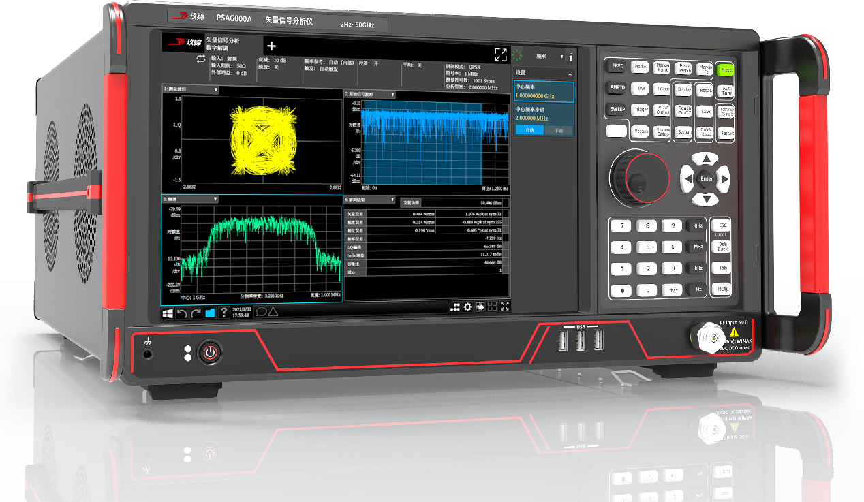Screen dimensions: 864x502
Task: Open the blue folder icon in the bottom bar
Action: coord(210,313)
